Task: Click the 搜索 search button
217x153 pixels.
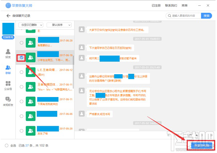Action: [206, 16]
